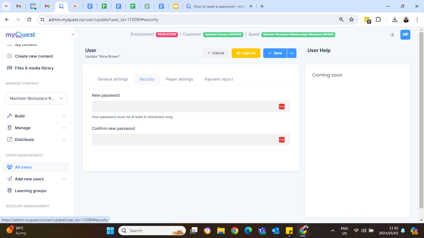Viewport: 424px width, 238px height.
Task: Open Save button dropdown arrow
Action: point(292,53)
